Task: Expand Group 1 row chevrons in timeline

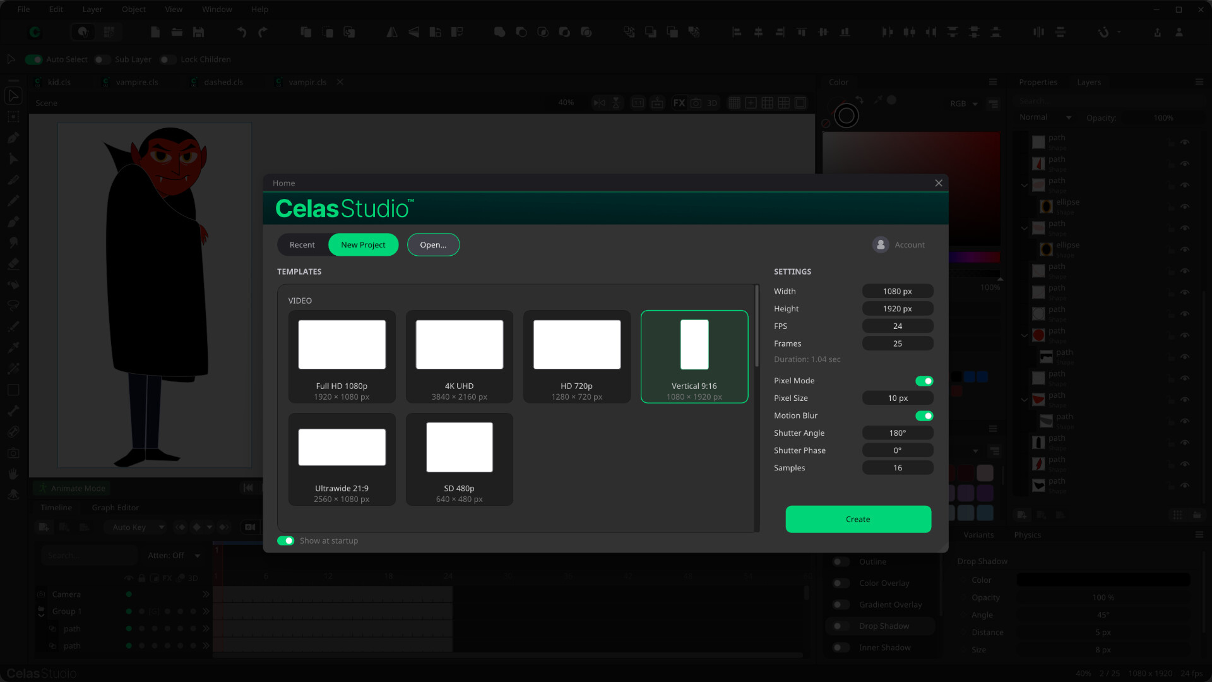Action: click(x=206, y=612)
